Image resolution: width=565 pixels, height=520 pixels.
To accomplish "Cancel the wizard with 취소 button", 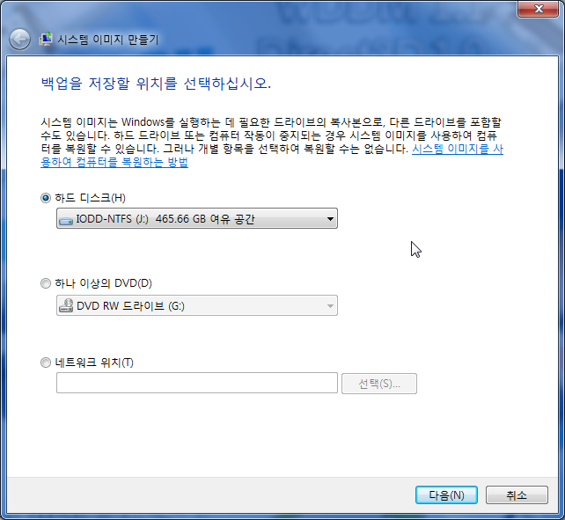I will 517,495.
